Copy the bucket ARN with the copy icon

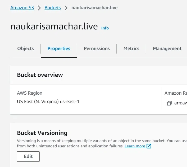point(169,103)
